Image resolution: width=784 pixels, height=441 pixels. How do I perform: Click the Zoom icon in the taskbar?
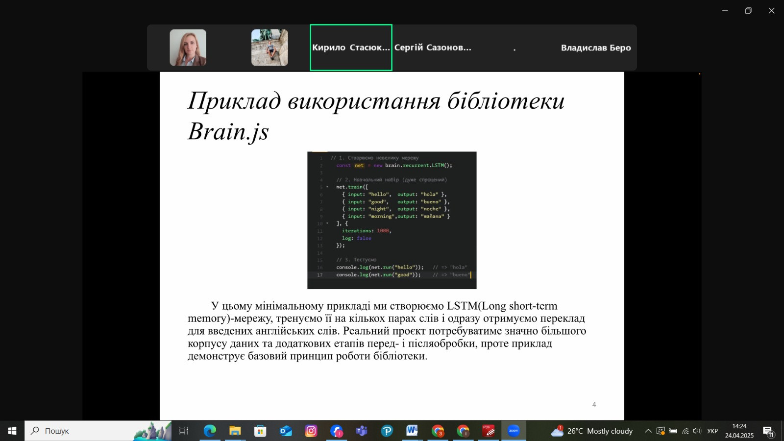pyautogui.click(x=514, y=431)
